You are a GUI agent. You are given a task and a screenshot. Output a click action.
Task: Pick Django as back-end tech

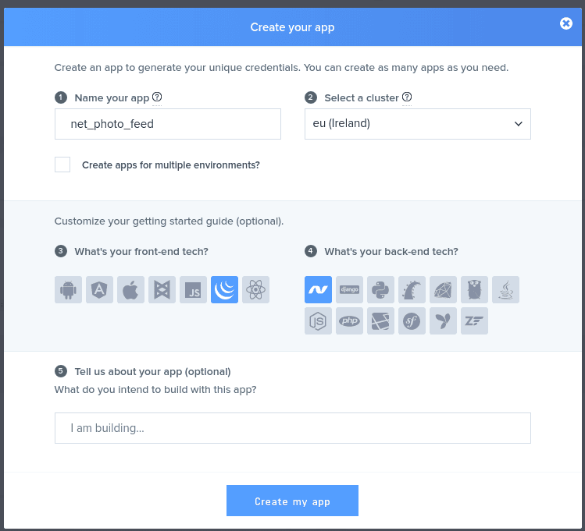(349, 290)
